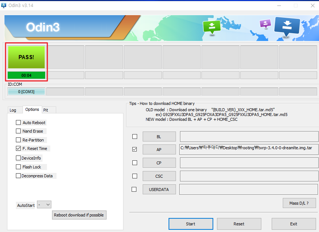Viewport: 319px width, 232px height.
Task: Click the USERDATA file path field
Action: coord(248,189)
